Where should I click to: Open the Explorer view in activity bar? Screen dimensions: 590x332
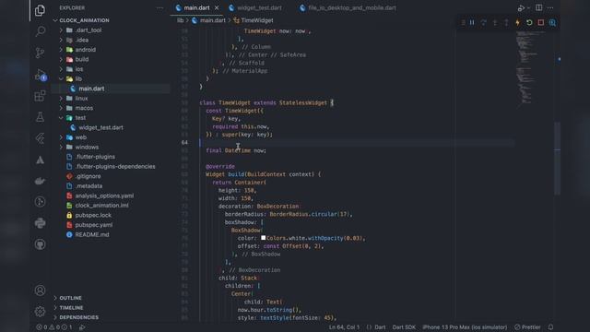click(40, 10)
